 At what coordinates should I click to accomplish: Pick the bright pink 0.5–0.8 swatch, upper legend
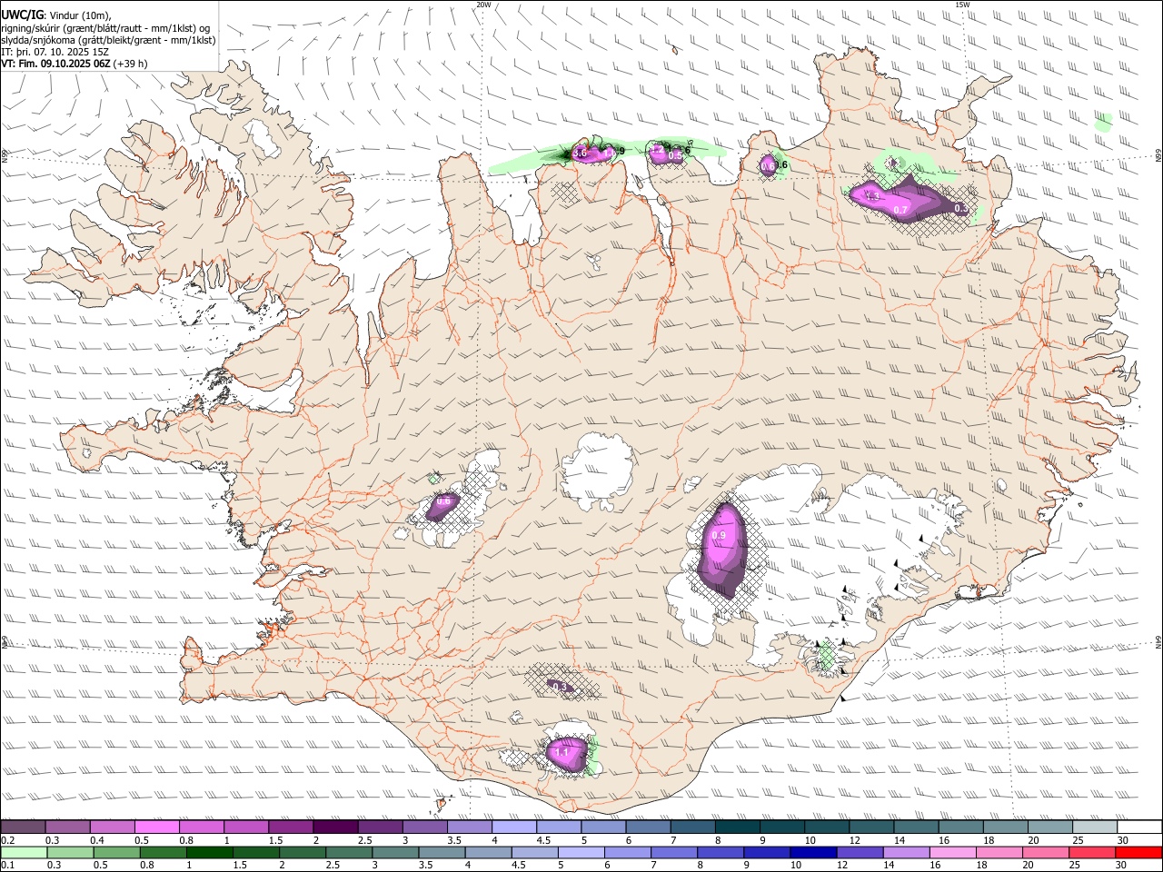click(x=156, y=827)
